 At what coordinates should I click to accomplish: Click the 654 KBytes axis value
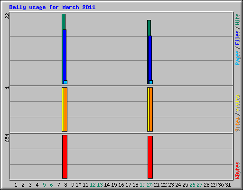point(7,138)
